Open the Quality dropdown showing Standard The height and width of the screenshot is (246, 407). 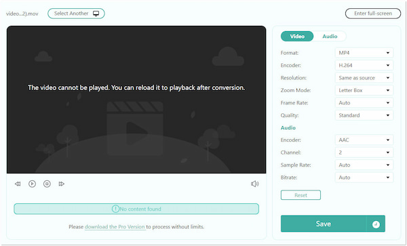point(364,115)
